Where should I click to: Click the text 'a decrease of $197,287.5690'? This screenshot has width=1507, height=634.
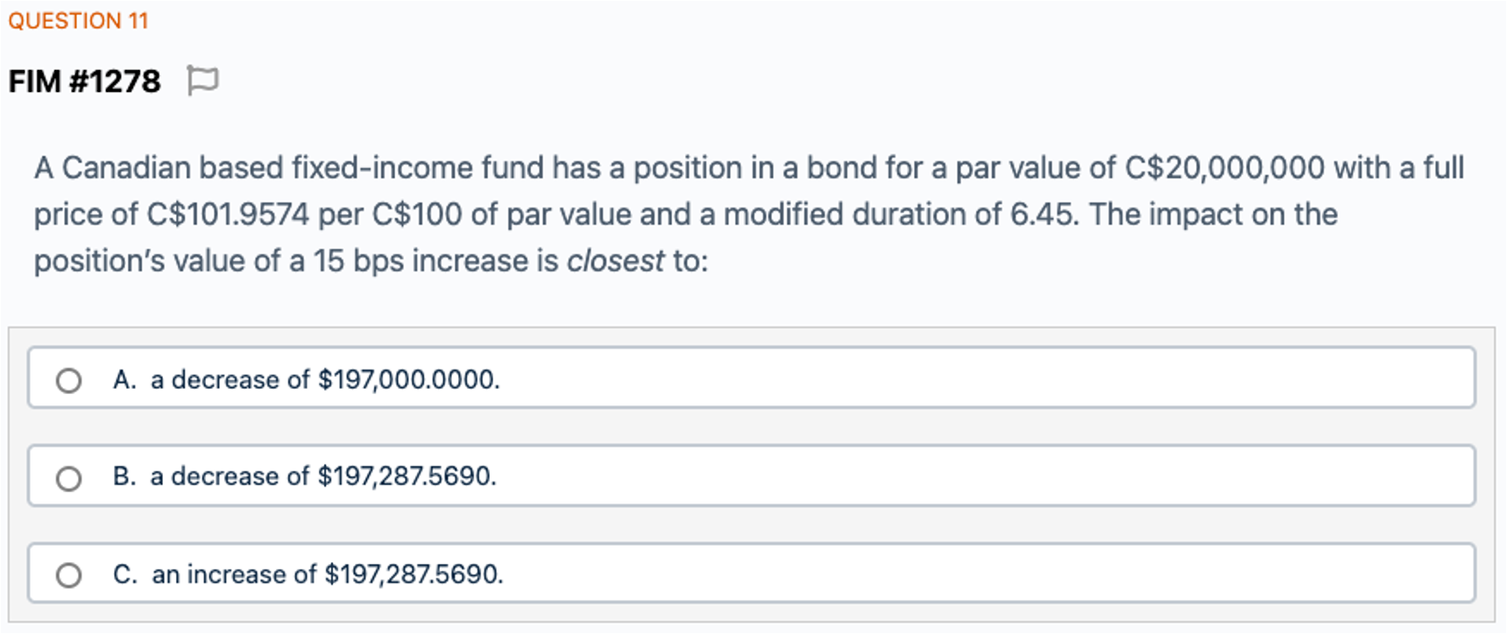tap(322, 476)
